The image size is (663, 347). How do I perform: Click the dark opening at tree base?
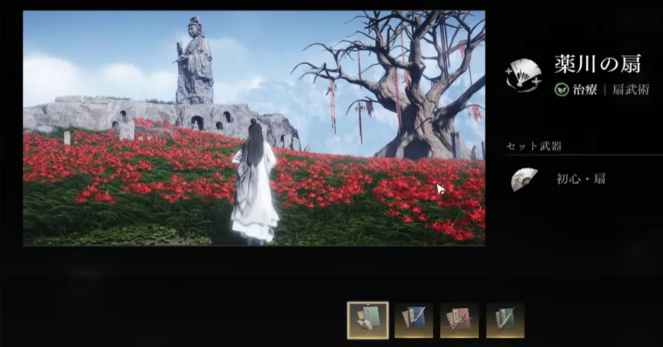coord(415,149)
